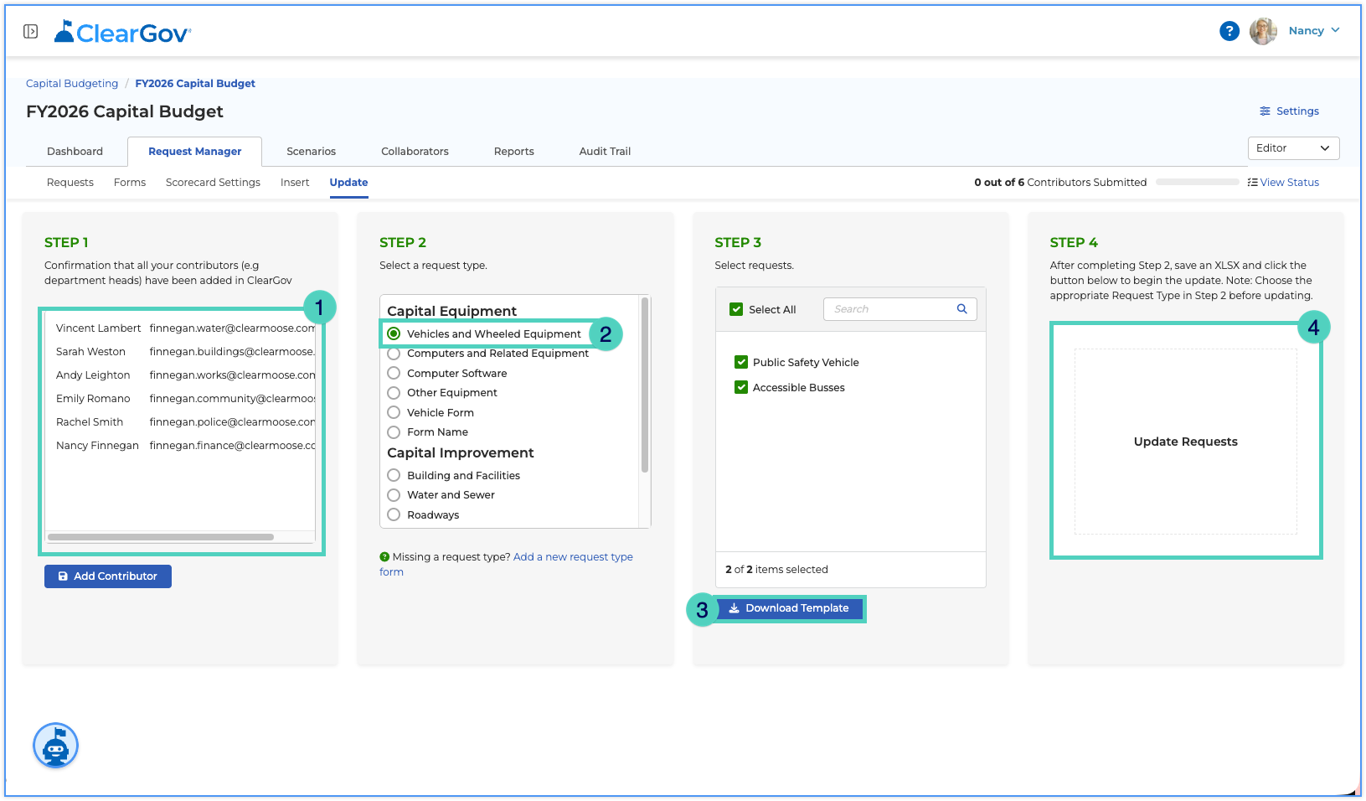The image size is (1366, 801).
Task: Click the search magnifier icon
Action: tap(961, 309)
